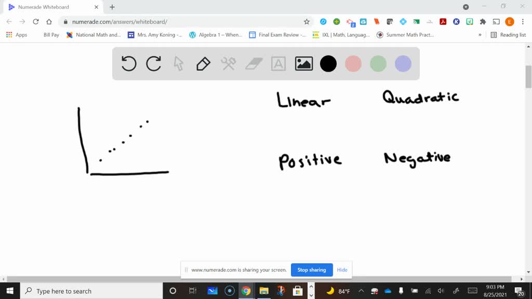The height and width of the screenshot is (299, 532).
Task: Click the Hide link next to Stop sharing
Action: [x=342, y=270]
